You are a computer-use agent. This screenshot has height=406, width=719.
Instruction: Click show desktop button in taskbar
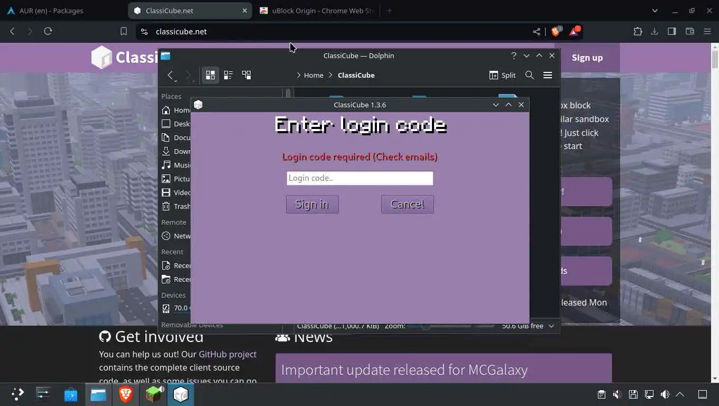point(703,394)
